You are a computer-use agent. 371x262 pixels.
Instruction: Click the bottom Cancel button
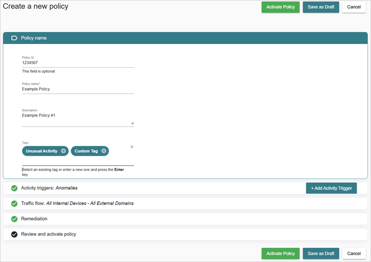click(x=354, y=254)
